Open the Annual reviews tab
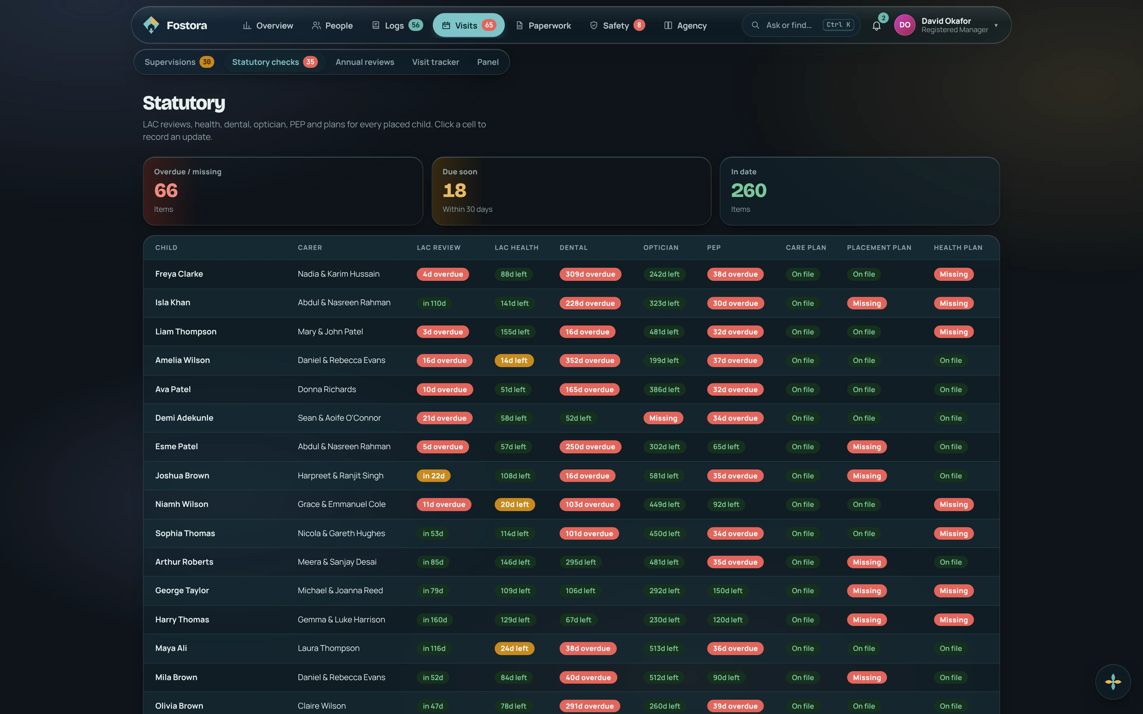Viewport: 1143px width, 714px height. click(365, 62)
